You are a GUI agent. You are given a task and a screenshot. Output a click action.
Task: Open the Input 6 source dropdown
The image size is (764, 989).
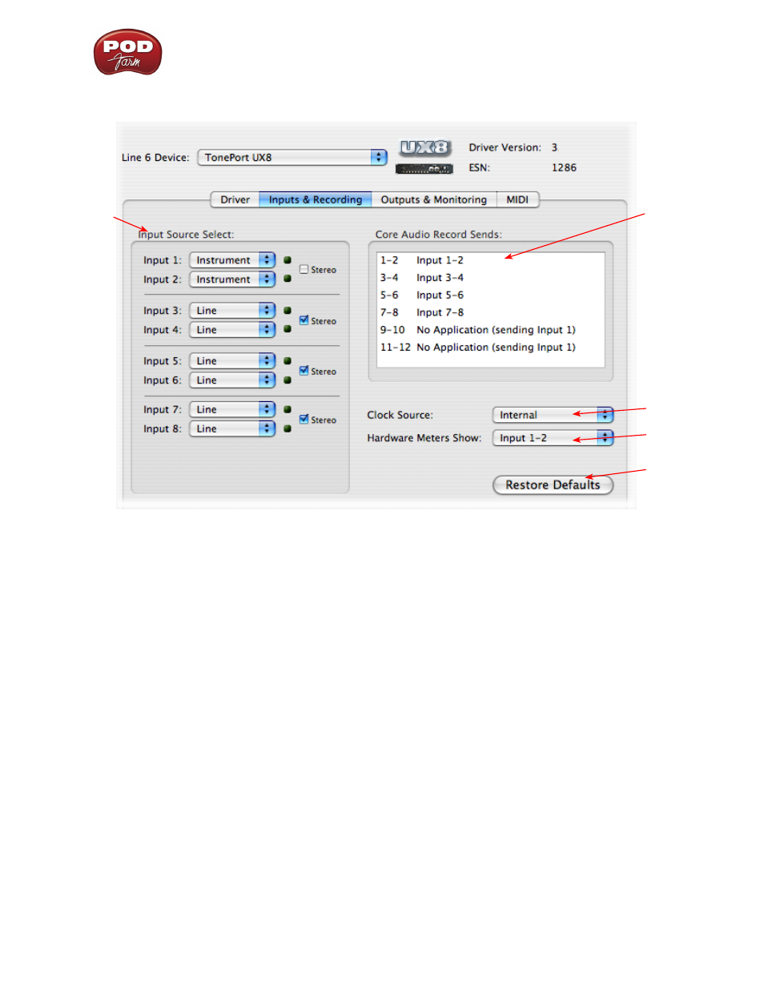(x=232, y=380)
